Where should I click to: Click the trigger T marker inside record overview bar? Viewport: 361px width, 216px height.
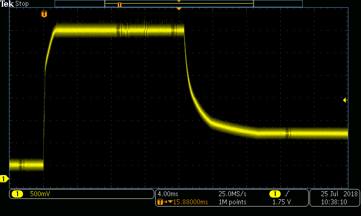click(120, 4)
